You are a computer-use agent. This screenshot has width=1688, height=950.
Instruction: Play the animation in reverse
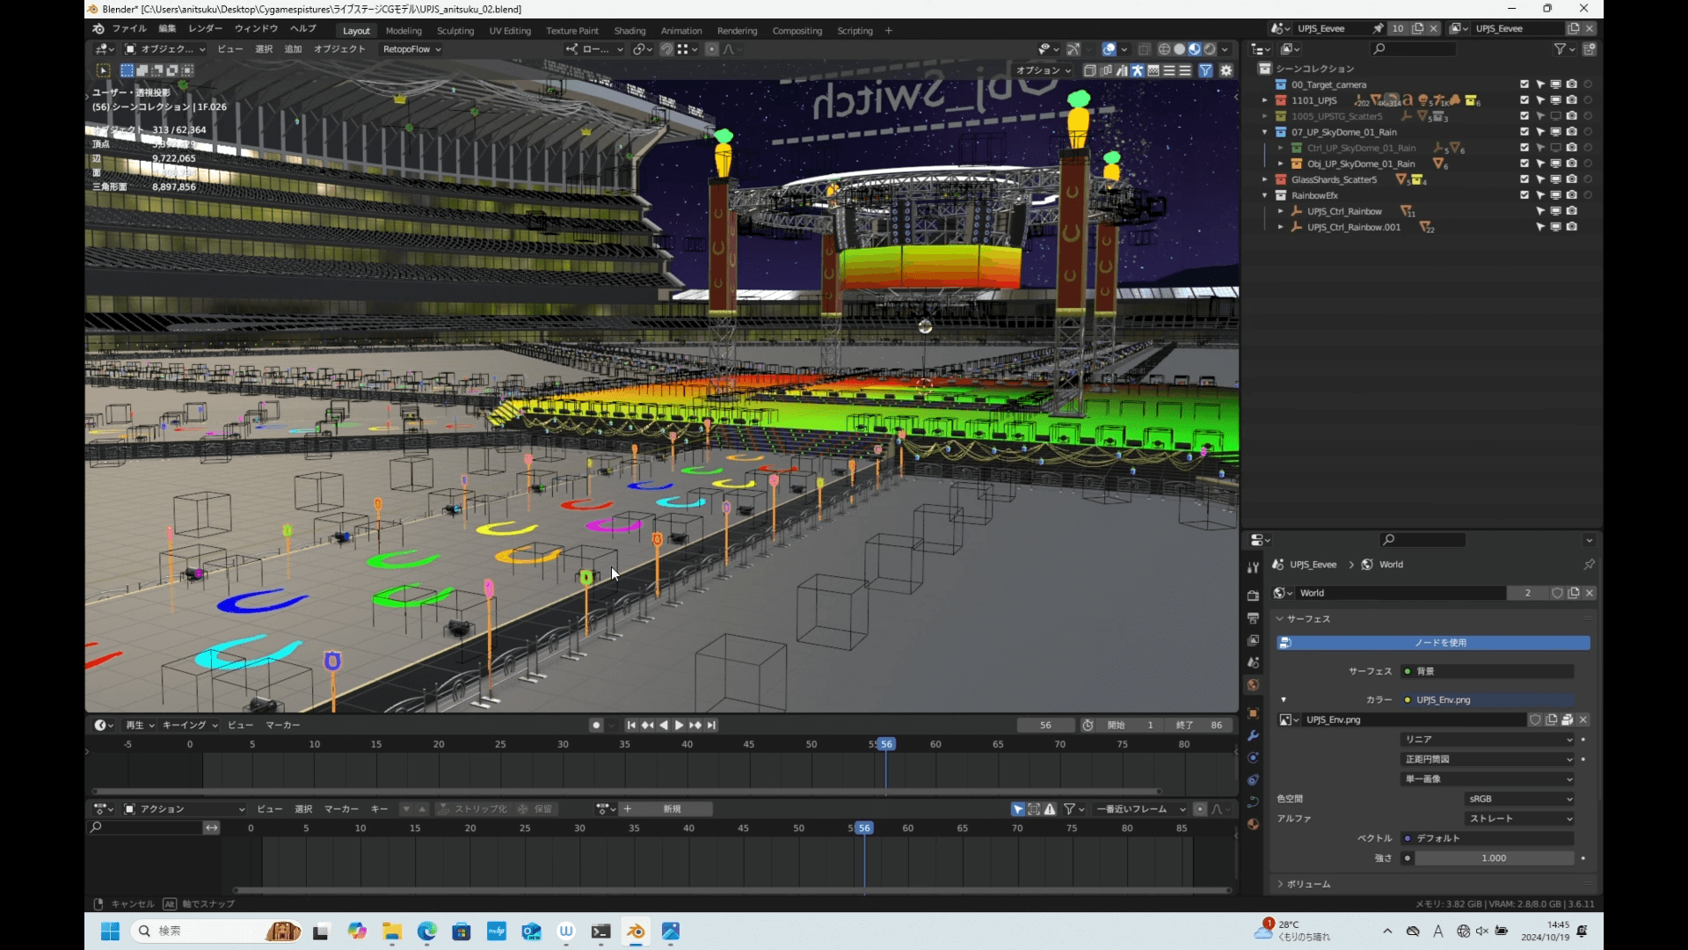[664, 725]
